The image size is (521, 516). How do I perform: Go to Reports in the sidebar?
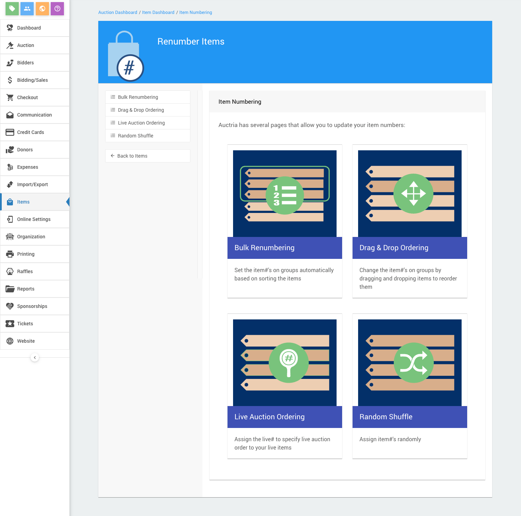pyautogui.click(x=26, y=289)
